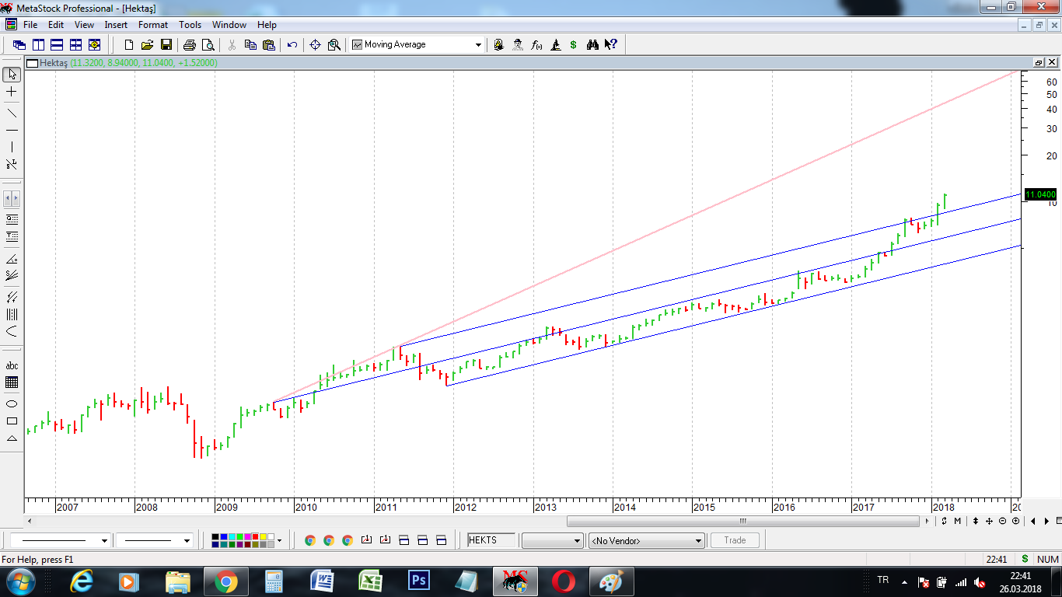The width and height of the screenshot is (1062, 597).
Task: Select the crosshair tool in left toolbar
Action: [x=12, y=92]
